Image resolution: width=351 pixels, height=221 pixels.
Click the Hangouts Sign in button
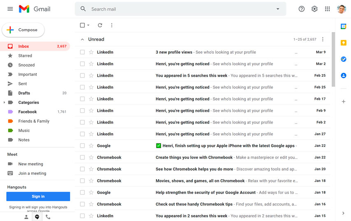point(38,196)
